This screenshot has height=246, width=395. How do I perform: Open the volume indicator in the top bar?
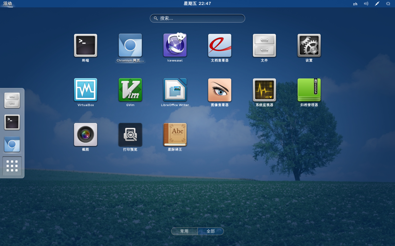[366, 4]
